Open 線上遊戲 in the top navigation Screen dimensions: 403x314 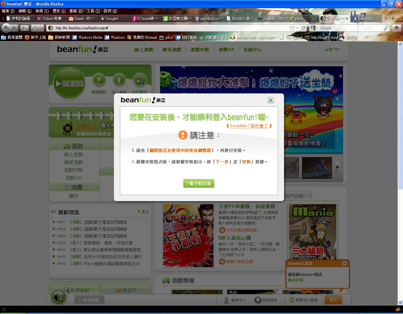(144, 50)
